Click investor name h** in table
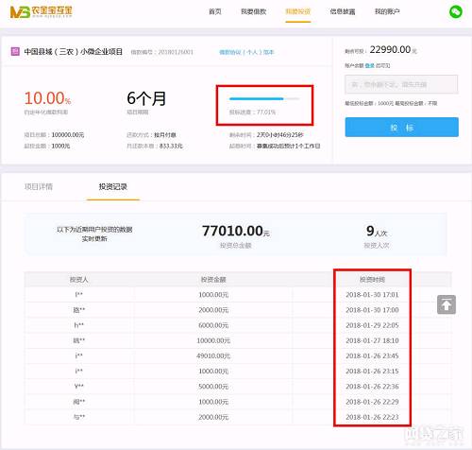 click(x=78, y=325)
